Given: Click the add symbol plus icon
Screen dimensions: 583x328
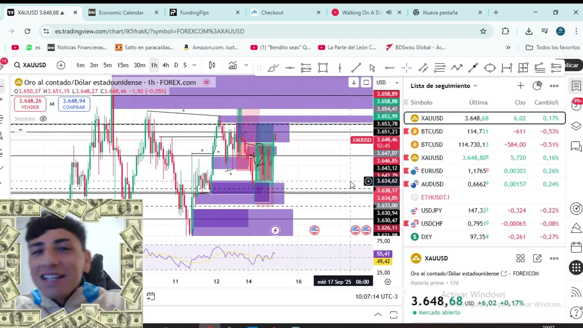Looking at the screenshot, I should [x=61, y=65].
